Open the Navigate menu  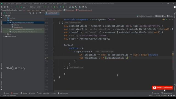point(18,4)
